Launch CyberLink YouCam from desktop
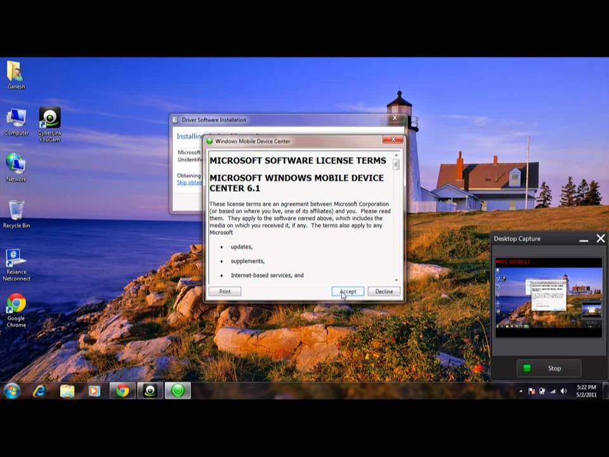This screenshot has width=609, height=457. point(49,124)
